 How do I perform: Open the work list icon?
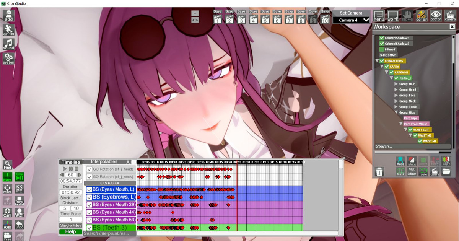coord(393,16)
